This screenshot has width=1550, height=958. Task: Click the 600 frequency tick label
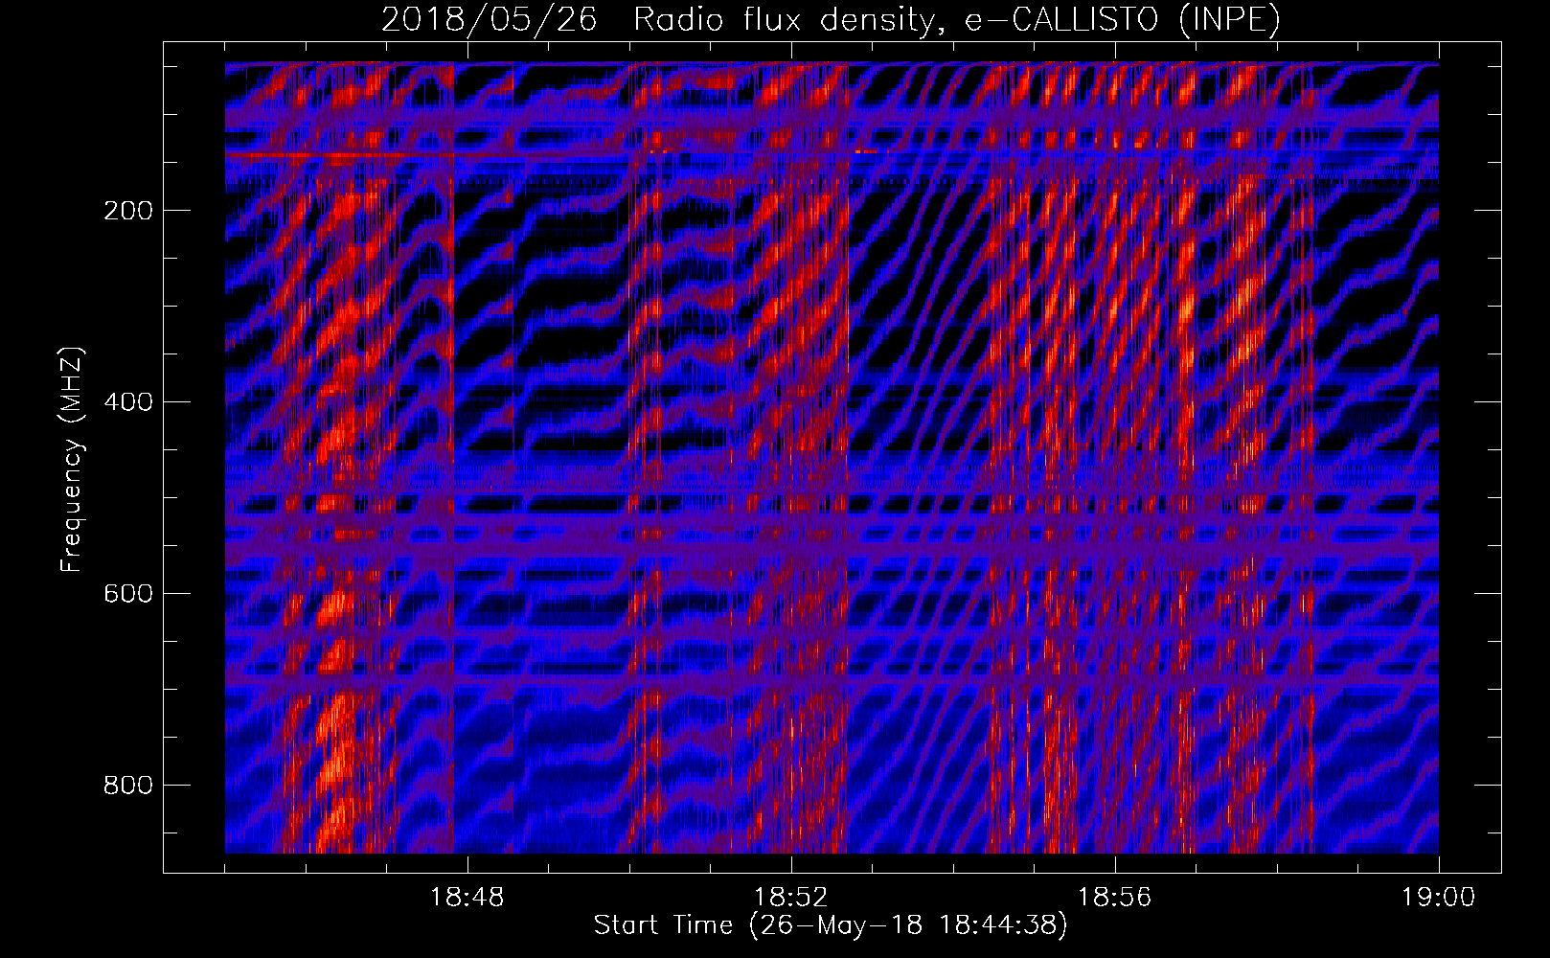tap(128, 593)
